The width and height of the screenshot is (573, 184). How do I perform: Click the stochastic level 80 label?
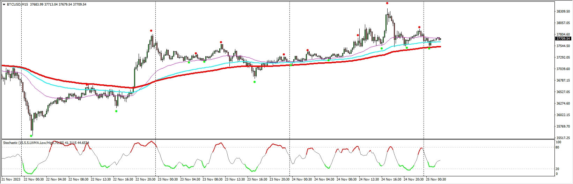pos(558,147)
